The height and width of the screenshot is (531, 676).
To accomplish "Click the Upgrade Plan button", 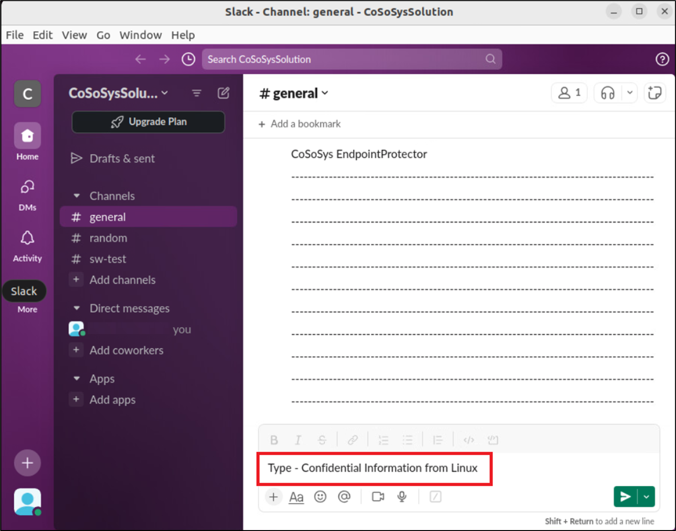I will [x=148, y=122].
